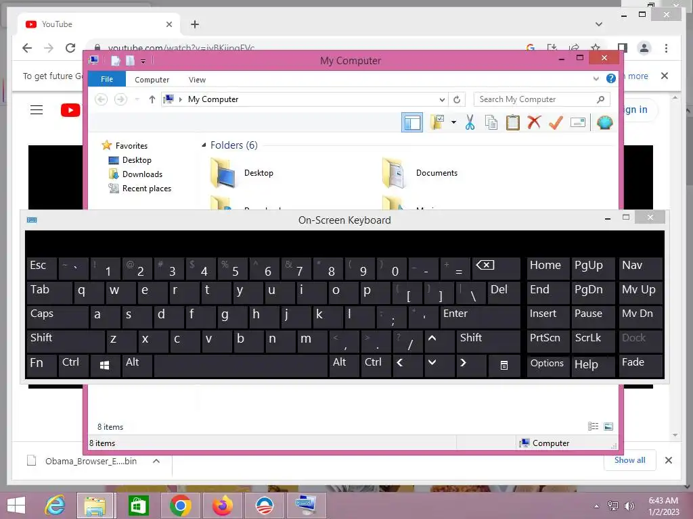Open YouTube hamburger guide menu
693x519 pixels.
coord(37,110)
